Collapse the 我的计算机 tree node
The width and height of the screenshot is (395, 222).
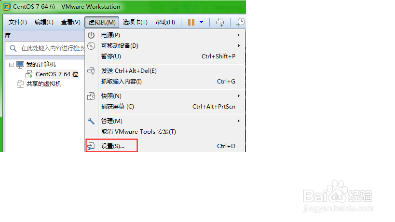tap(11, 65)
